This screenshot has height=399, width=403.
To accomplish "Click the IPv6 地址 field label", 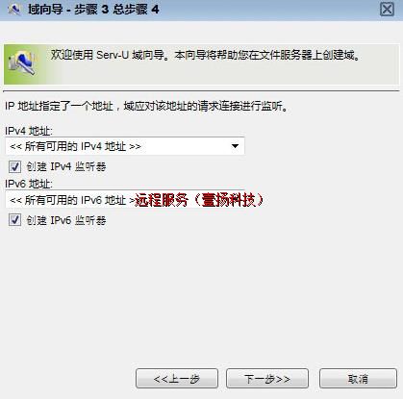I will coord(29,184).
